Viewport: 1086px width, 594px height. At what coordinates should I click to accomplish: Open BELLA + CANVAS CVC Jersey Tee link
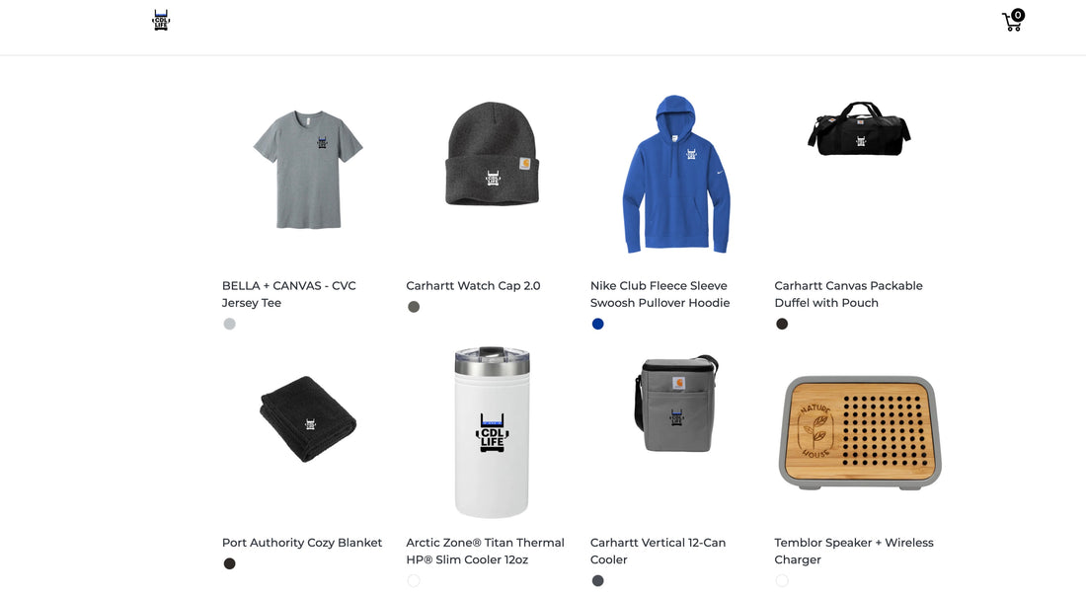click(289, 294)
